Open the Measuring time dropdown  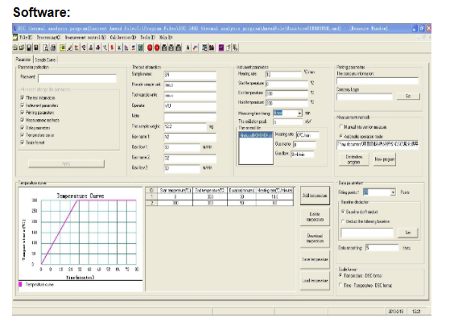(x=299, y=113)
